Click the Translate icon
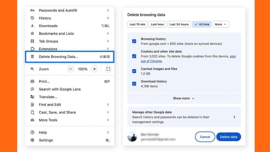This screenshot has width=270, height=152. point(32,97)
